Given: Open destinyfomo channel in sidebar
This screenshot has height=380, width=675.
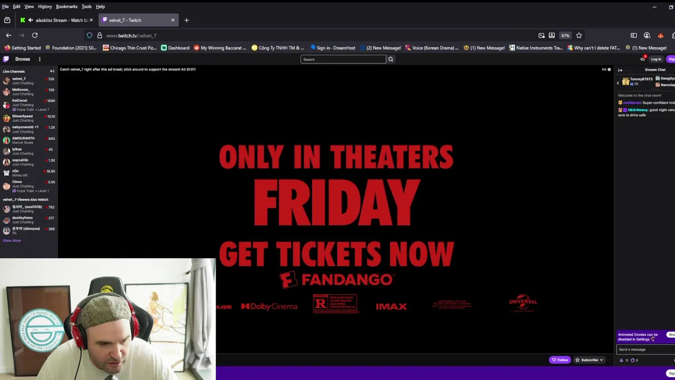Looking at the screenshot, I should [x=29, y=220].
